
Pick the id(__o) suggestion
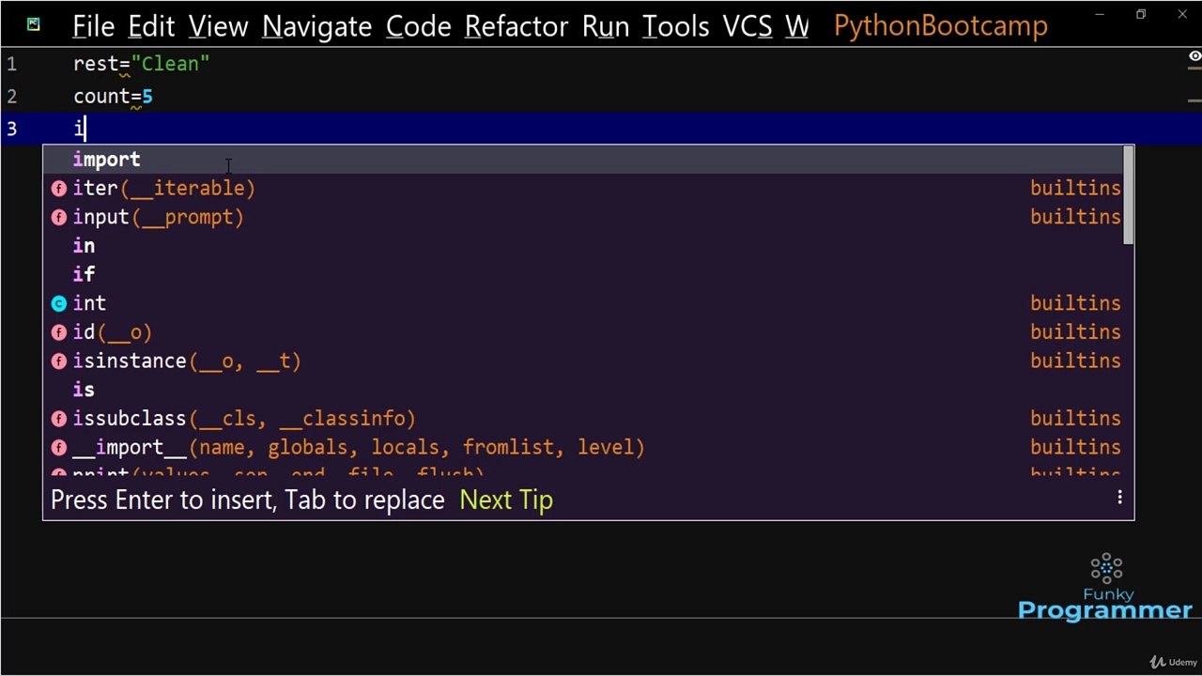pos(113,332)
